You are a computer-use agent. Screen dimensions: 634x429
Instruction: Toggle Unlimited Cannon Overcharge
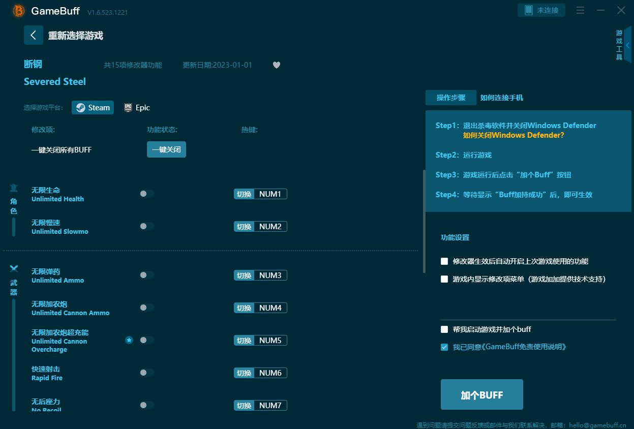point(147,340)
